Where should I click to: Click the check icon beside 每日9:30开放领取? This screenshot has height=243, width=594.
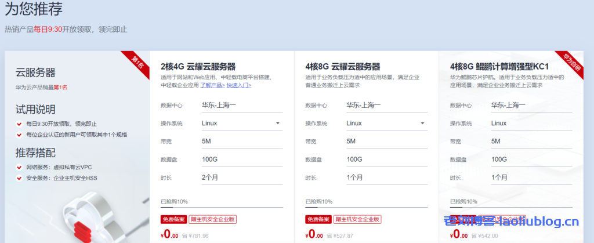pos(20,124)
